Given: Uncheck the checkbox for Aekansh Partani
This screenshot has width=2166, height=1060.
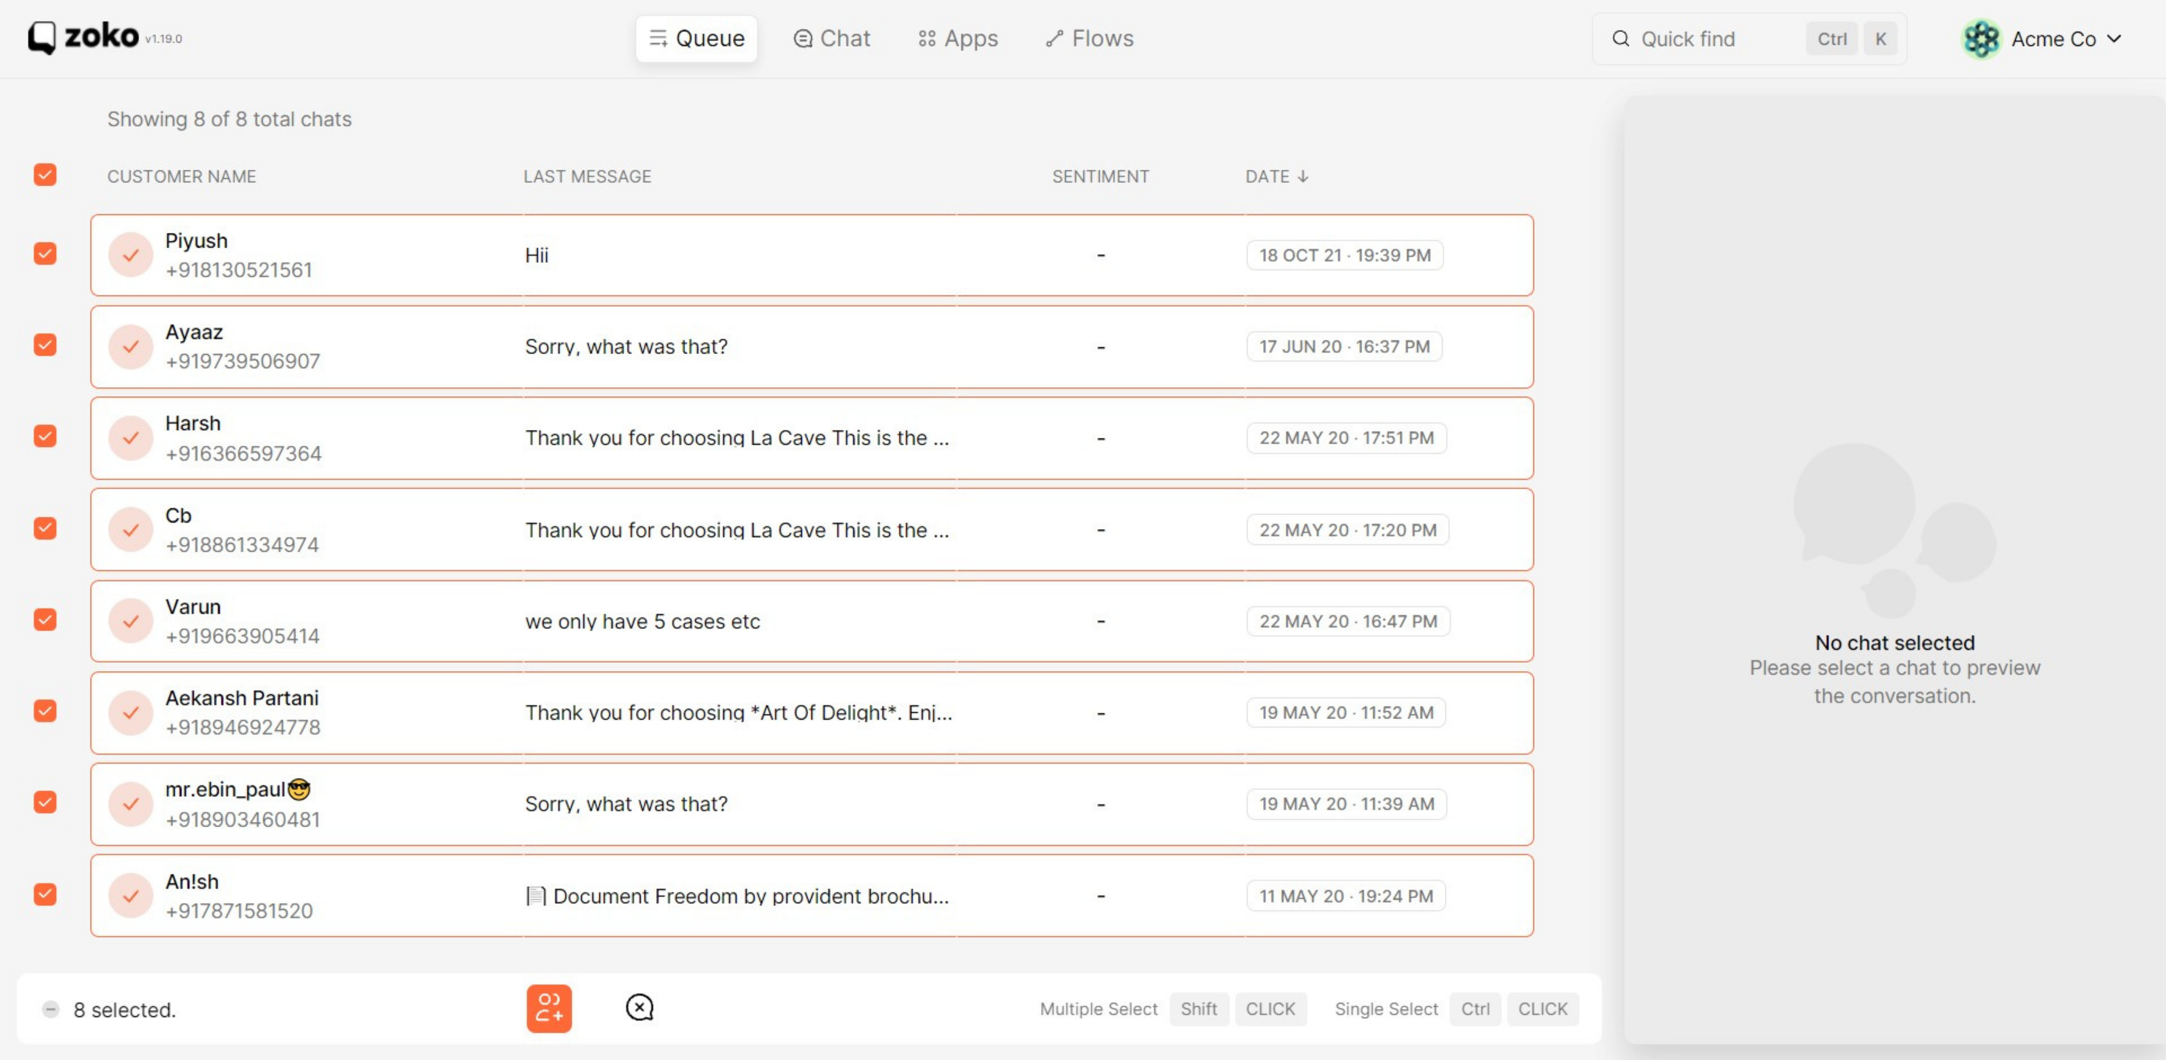Looking at the screenshot, I should [x=46, y=710].
